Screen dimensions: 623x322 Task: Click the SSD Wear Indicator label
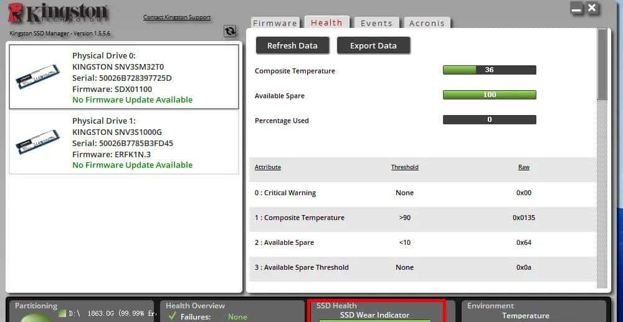[x=374, y=315]
